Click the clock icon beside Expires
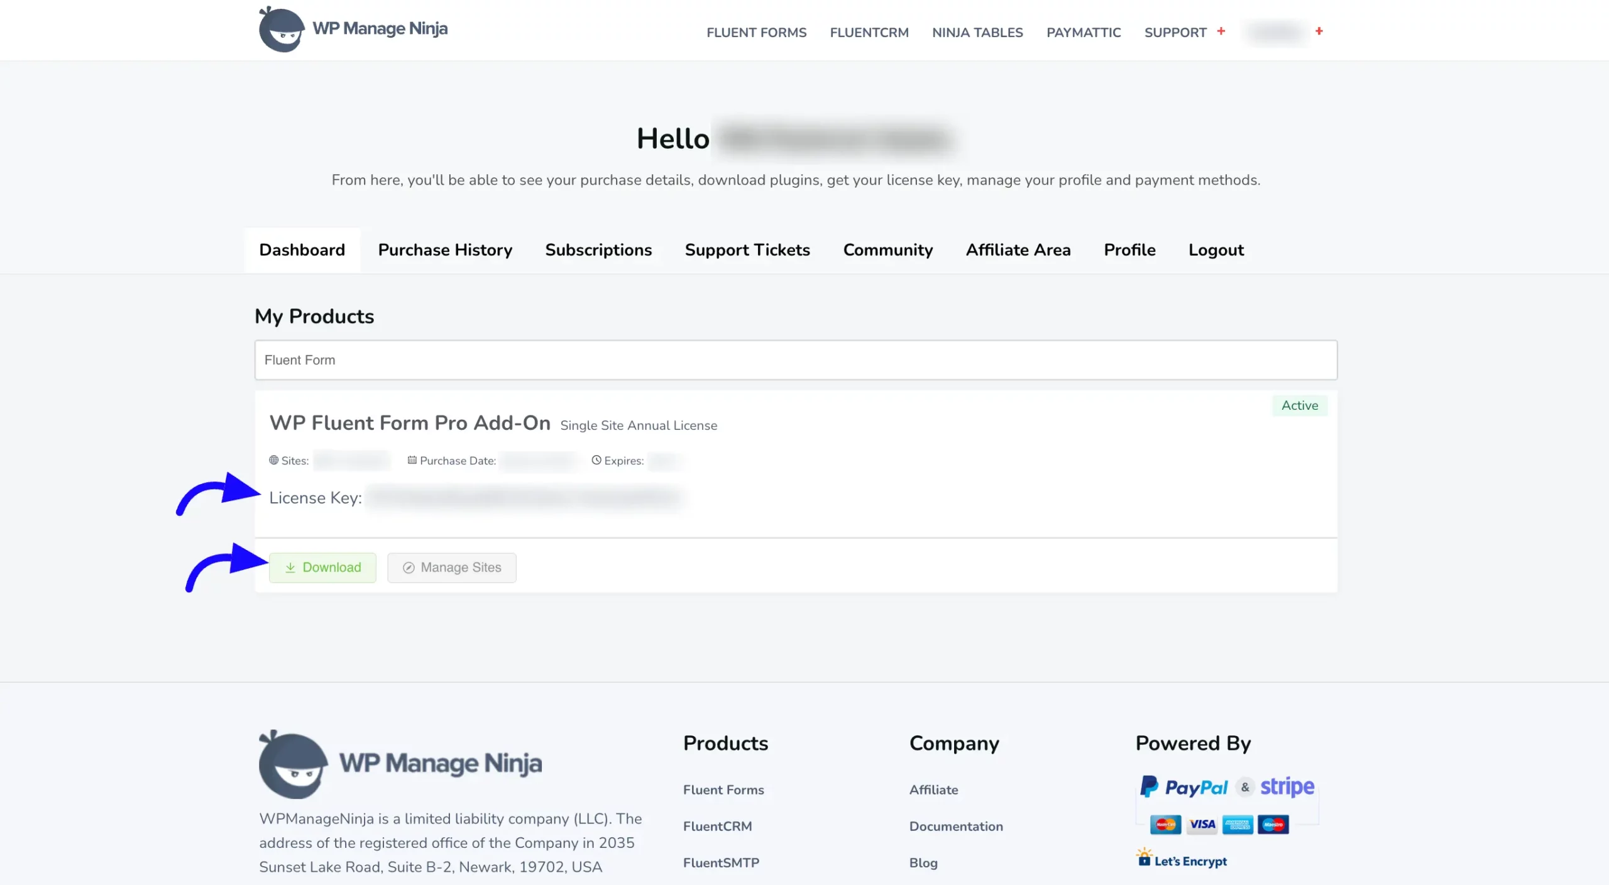This screenshot has height=885, width=1609. (596, 460)
